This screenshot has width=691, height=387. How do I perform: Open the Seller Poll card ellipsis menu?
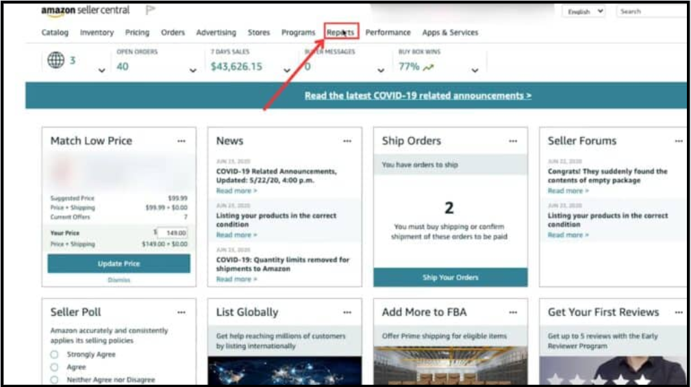181,312
